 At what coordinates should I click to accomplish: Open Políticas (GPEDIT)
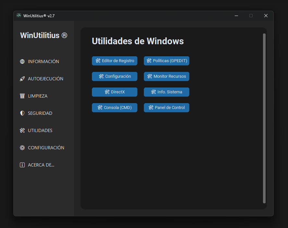click(x=167, y=61)
